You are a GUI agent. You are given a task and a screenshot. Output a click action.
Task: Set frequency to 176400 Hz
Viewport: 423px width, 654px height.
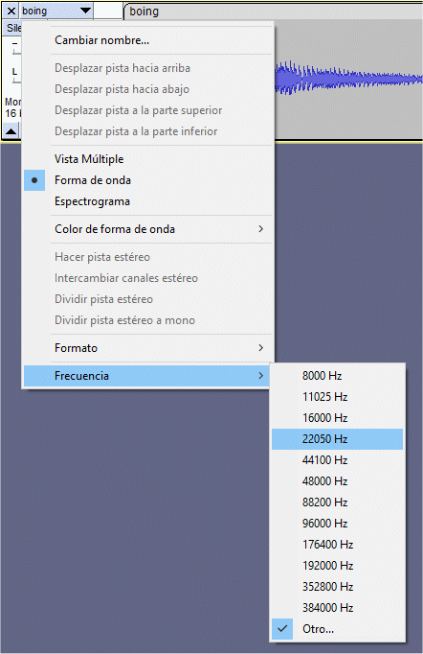coord(337,545)
